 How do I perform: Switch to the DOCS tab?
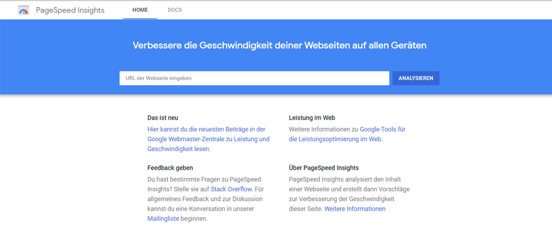(174, 10)
